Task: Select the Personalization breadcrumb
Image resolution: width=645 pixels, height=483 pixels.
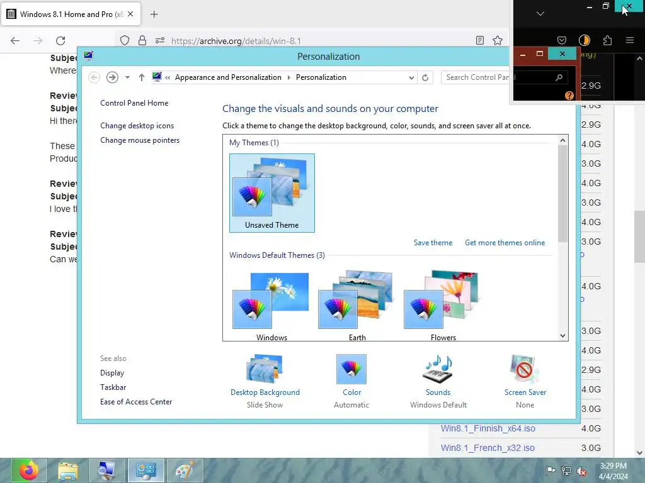Action: (321, 77)
